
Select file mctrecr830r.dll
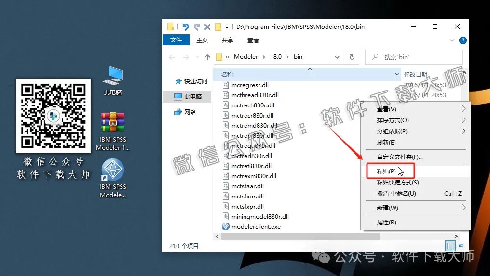pos(252,115)
